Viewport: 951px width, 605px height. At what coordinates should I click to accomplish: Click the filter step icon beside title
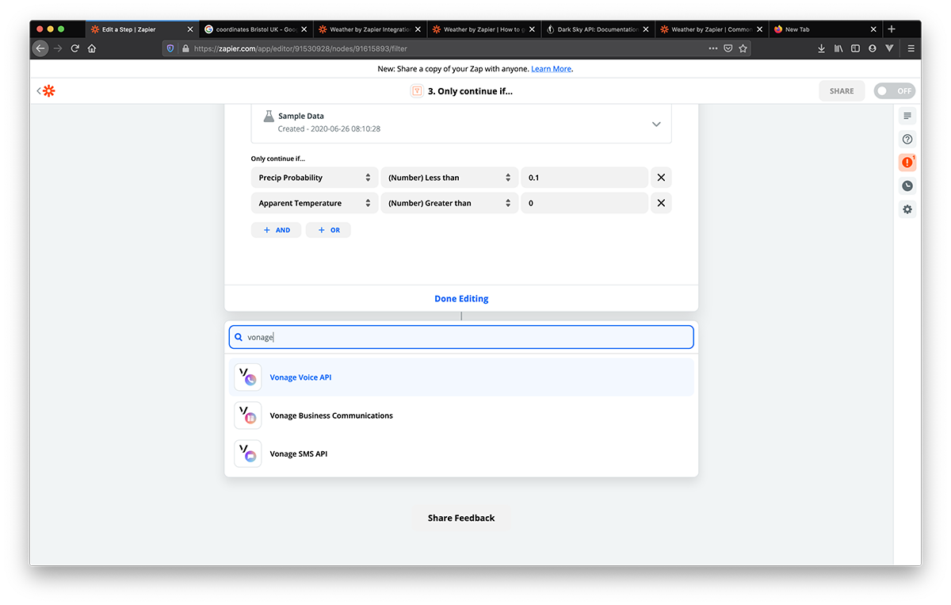416,91
